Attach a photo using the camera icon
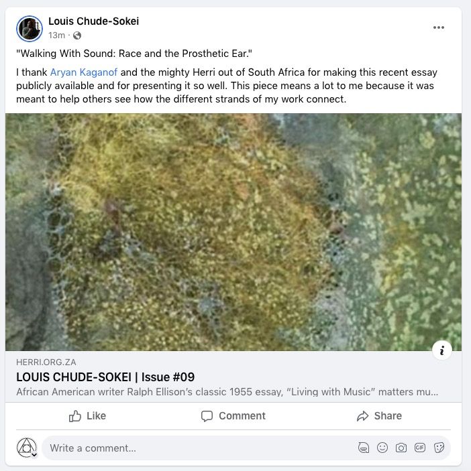471x471 pixels. [x=401, y=448]
